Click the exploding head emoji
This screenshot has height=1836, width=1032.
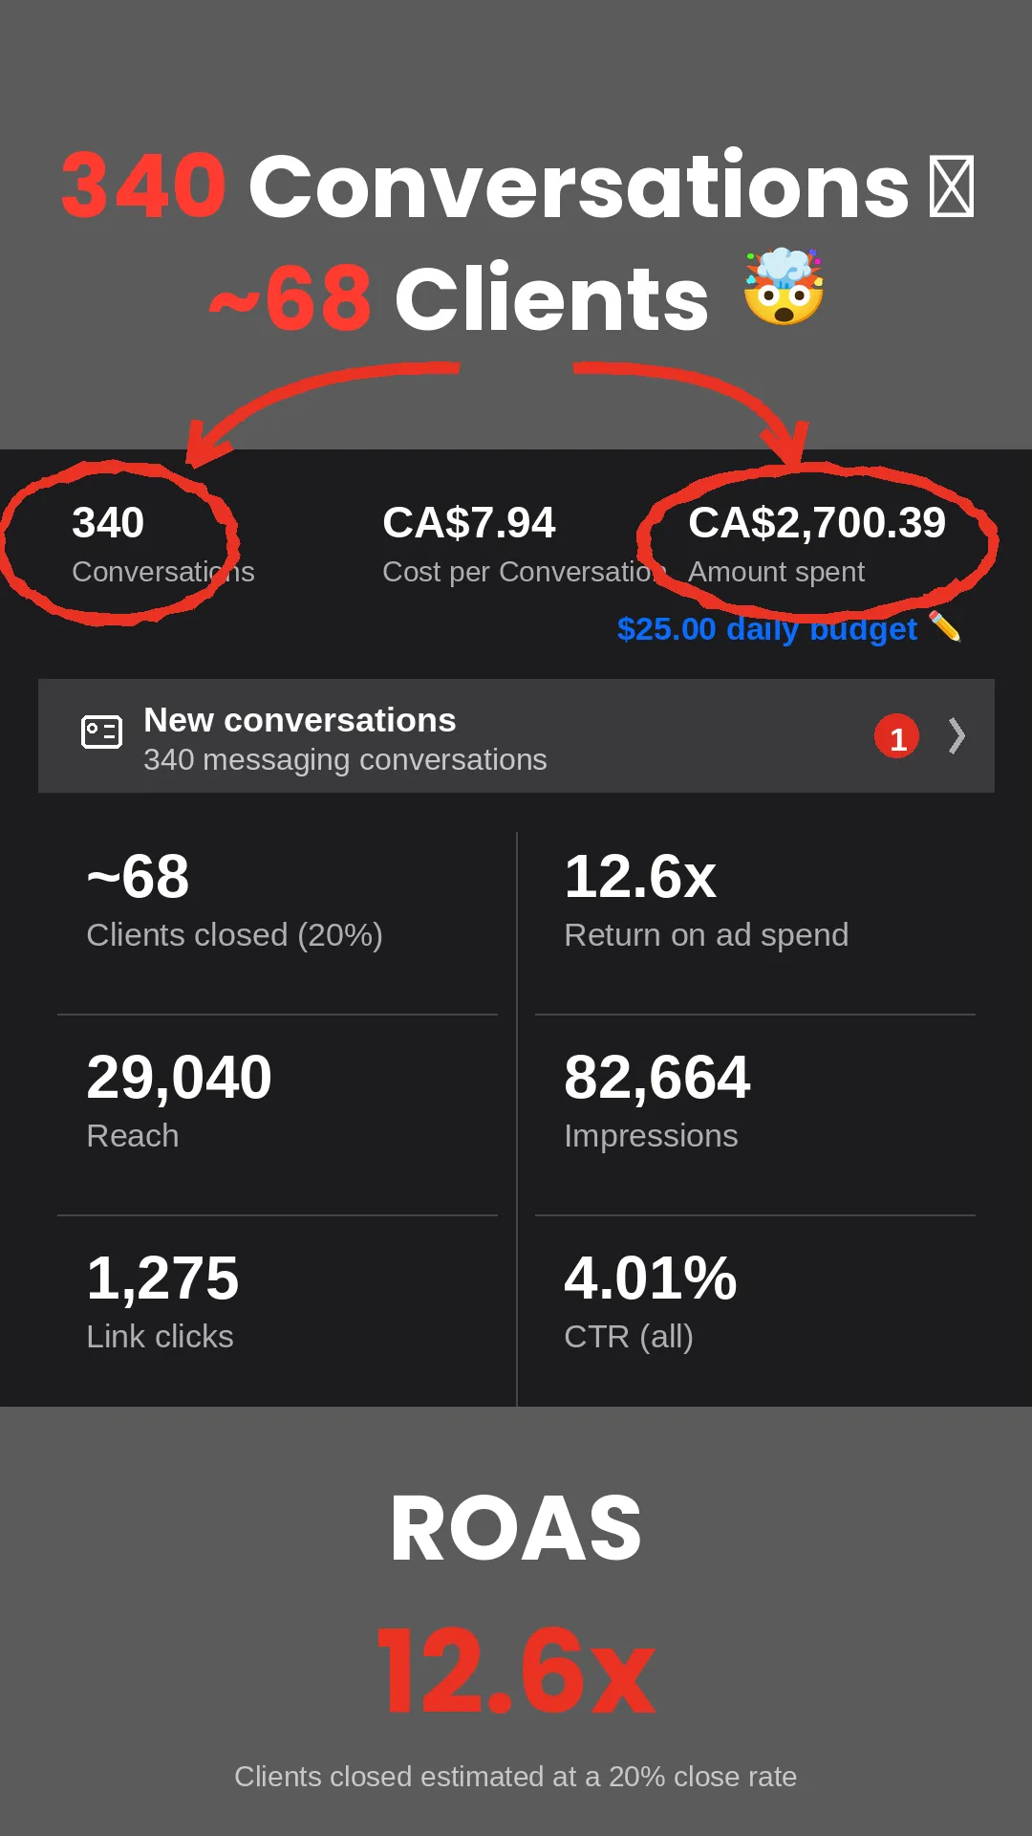(784, 287)
